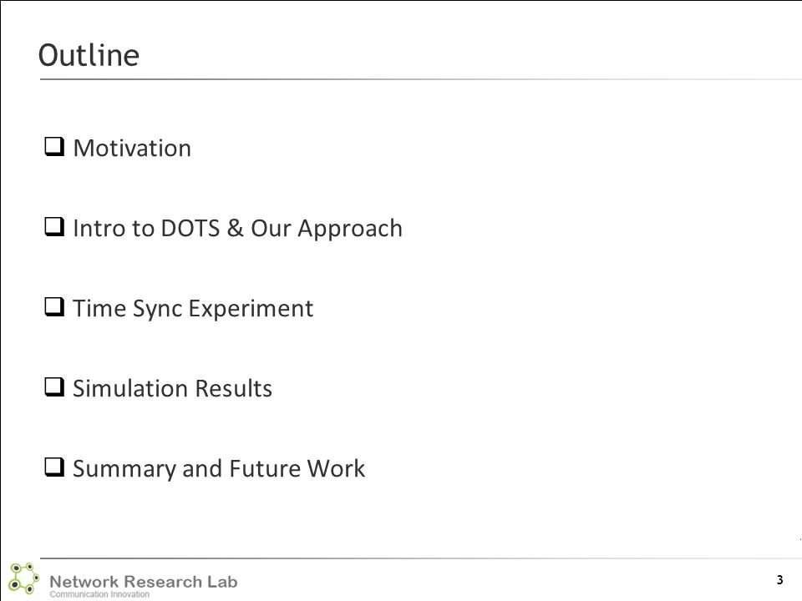Check the Intro to DOTS checkbox bullet
This screenshot has width=802, height=601.
pyautogui.click(x=54, y=226)
